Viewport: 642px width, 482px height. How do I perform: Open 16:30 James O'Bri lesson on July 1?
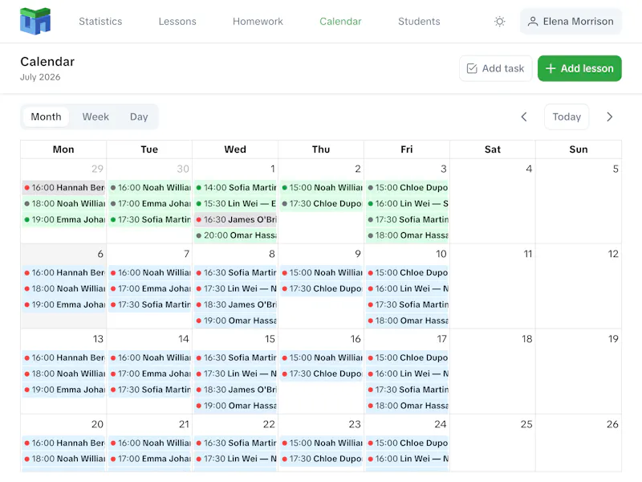(x=236, y=219)
